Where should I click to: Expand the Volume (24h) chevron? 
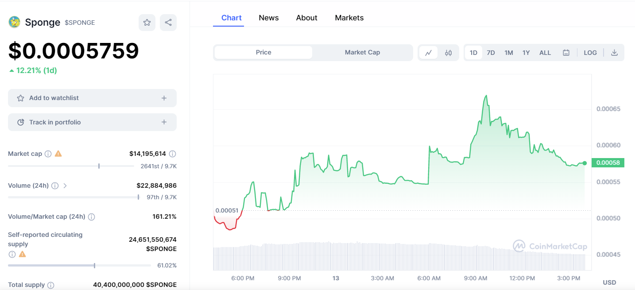(65, 186)
